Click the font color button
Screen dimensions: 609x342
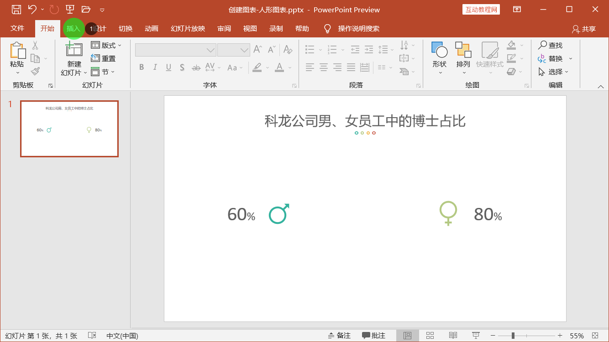[279, 67]
